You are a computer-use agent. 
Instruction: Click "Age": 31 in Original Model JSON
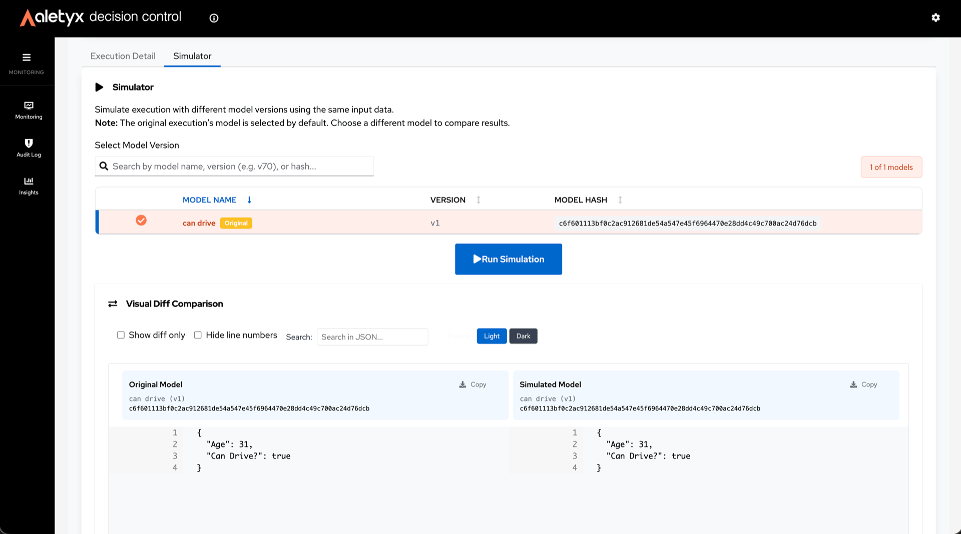229,444
